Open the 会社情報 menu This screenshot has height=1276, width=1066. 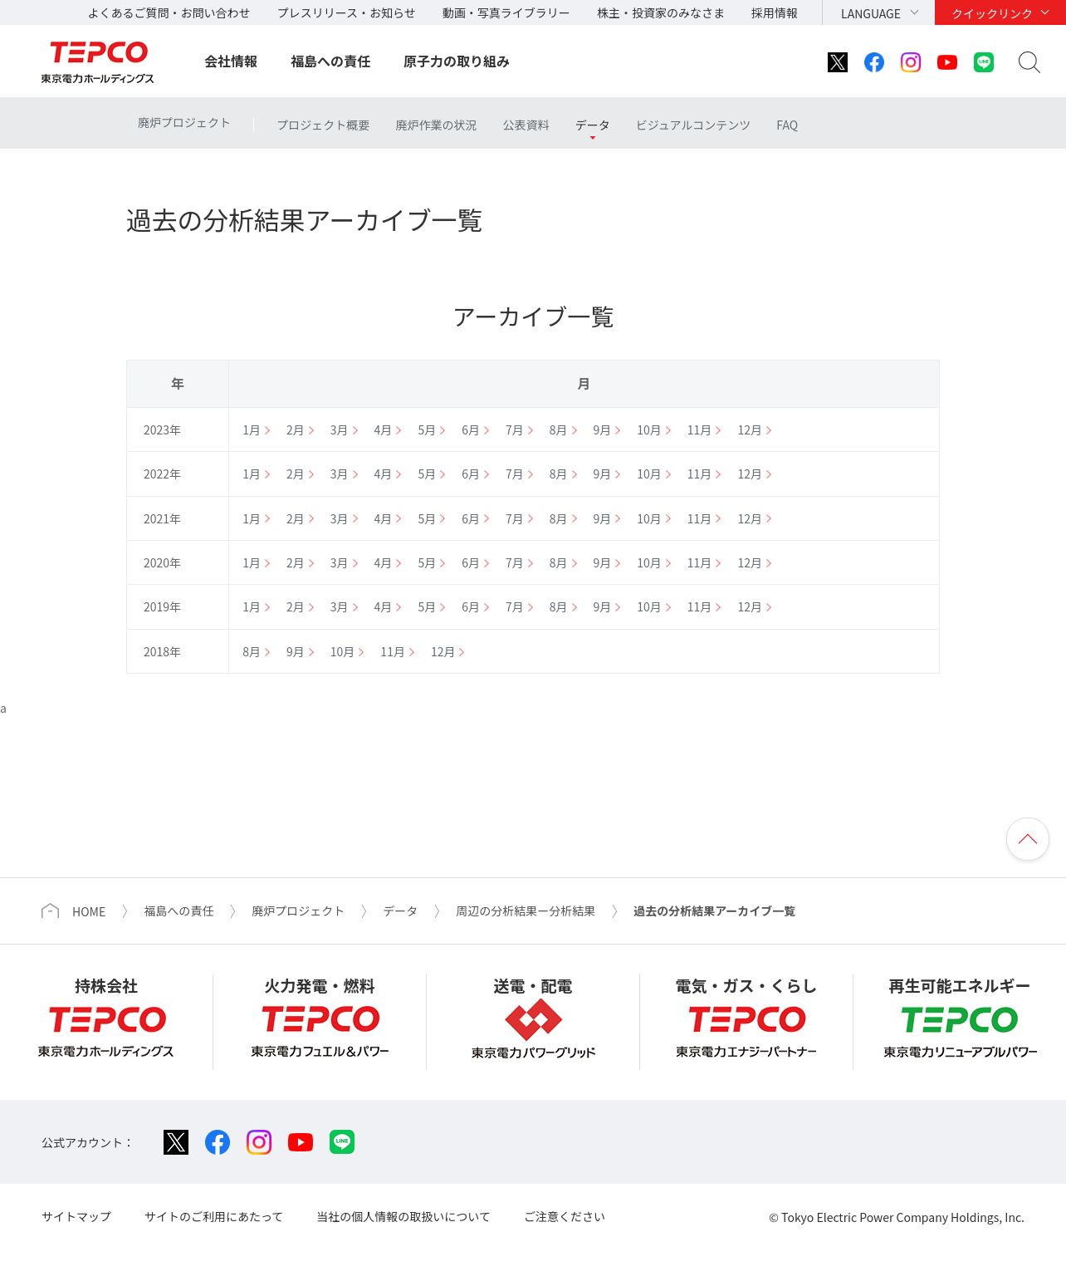tap(231, 61)
